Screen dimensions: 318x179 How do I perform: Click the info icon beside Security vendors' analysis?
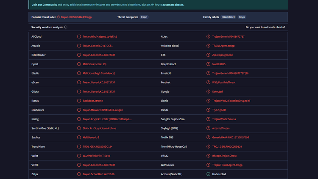tap(66, 27)
